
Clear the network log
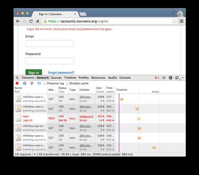tap(25, 83)
